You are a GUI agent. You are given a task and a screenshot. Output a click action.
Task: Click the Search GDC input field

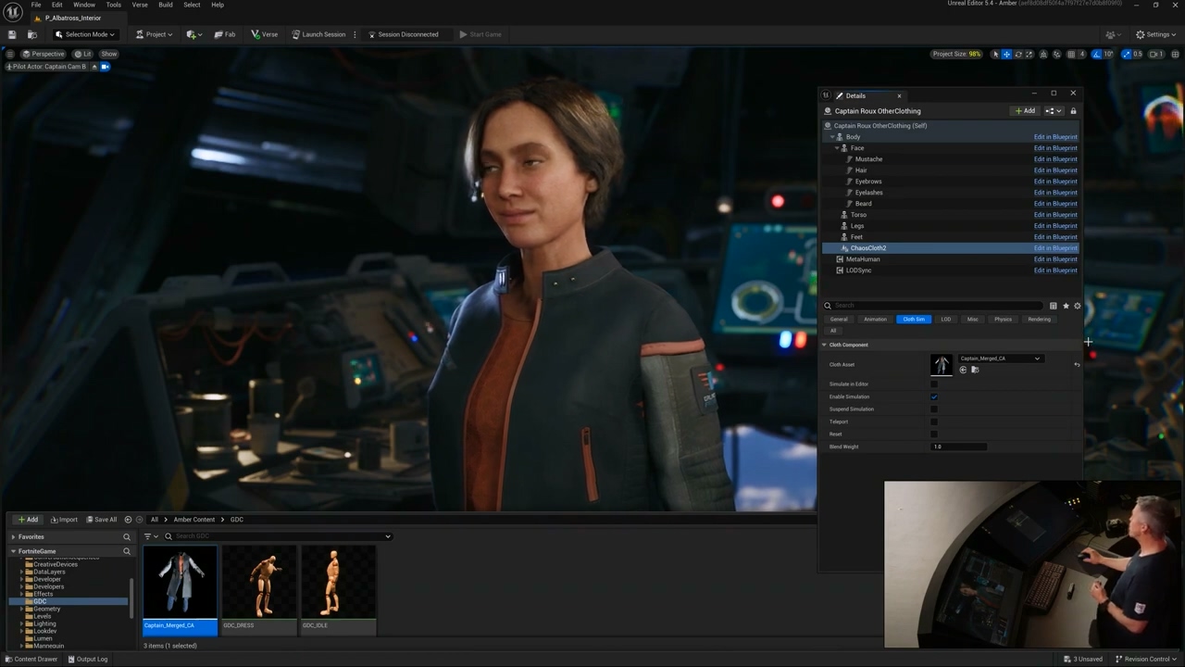(x=278, y=536)
